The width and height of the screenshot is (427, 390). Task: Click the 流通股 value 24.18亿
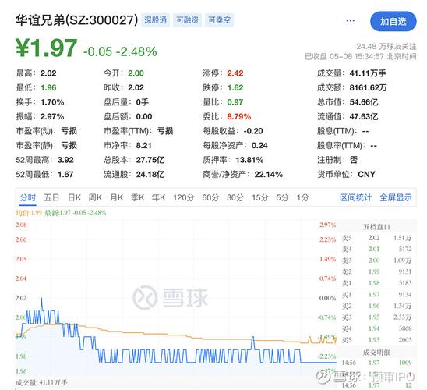pyautogui.click(x=150, y=174)
